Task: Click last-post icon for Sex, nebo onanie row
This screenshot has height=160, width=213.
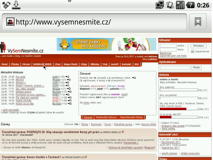Action: tap(69, 89)
